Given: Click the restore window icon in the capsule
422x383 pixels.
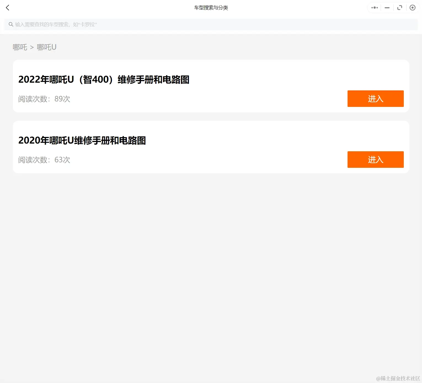Looking at the screenshot, I should (x=399, y=7).
